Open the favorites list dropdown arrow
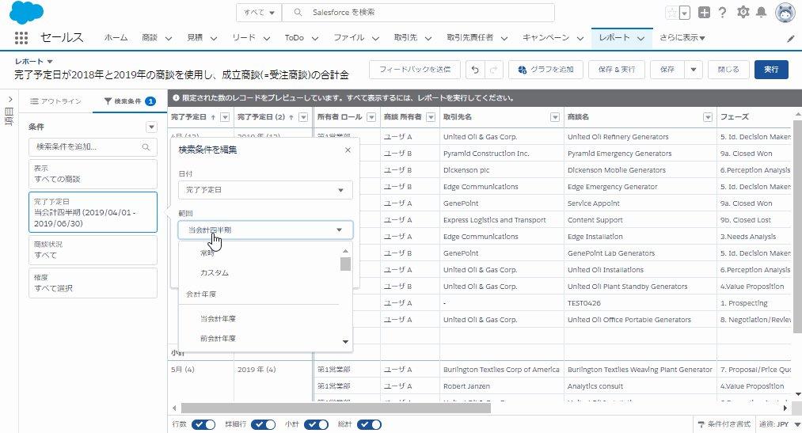 [684, 13]
